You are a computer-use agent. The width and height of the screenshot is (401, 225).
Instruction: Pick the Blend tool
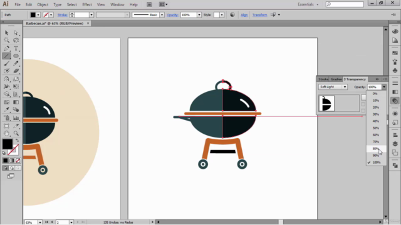click(16, 110)
